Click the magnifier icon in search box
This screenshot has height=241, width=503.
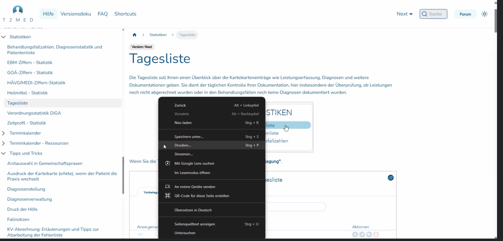(x=424, y=14)
